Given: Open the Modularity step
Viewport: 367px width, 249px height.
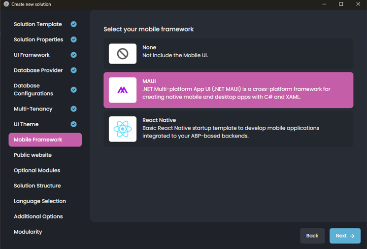Looking at the screenshot, I should pos(45,232).
